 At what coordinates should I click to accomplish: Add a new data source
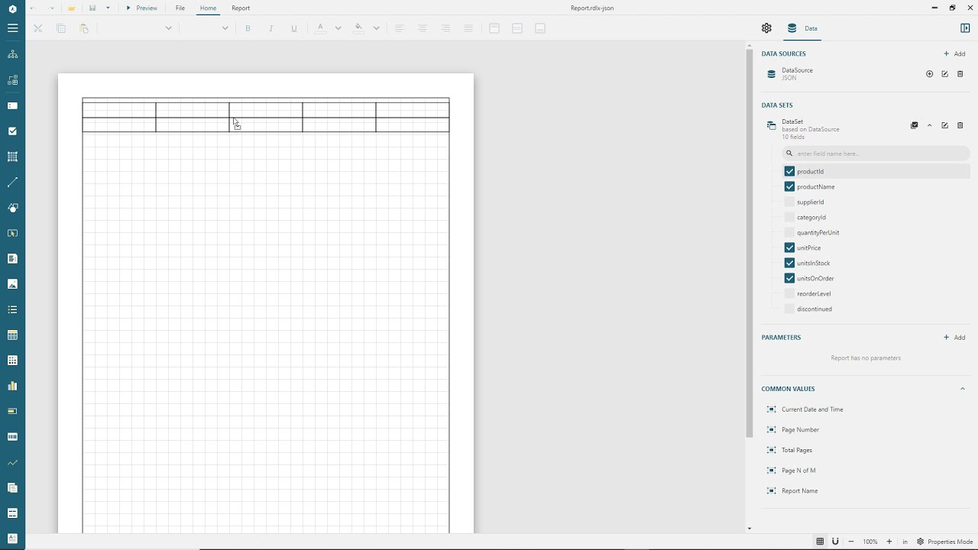tap(954, 53)
